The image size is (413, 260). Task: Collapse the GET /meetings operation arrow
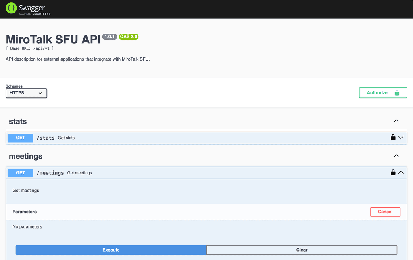point(401,172)
